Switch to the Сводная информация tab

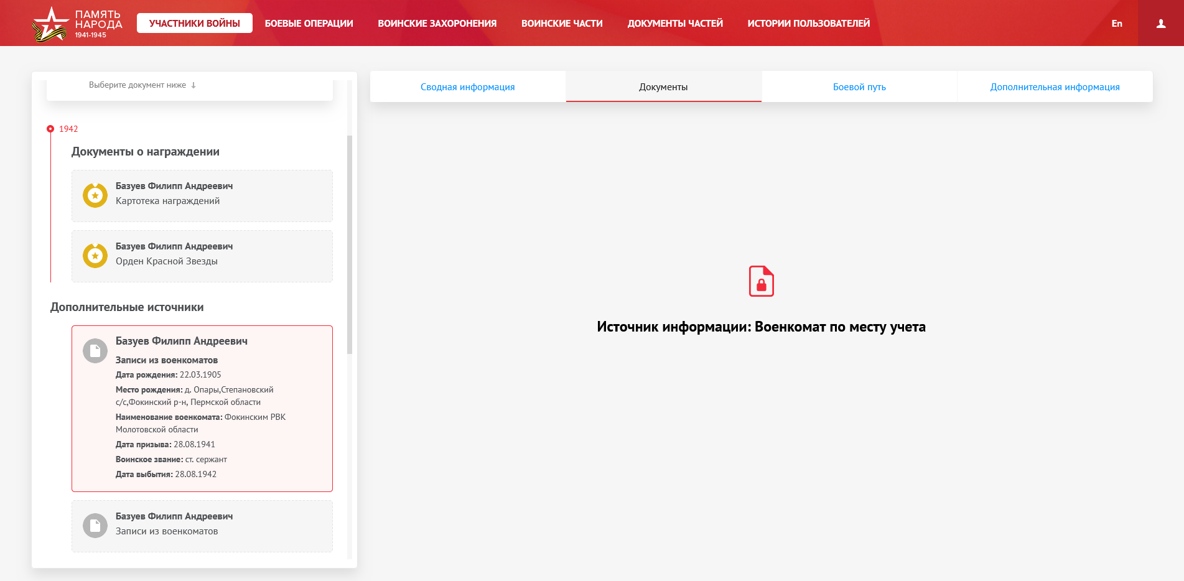click(468, 86)
